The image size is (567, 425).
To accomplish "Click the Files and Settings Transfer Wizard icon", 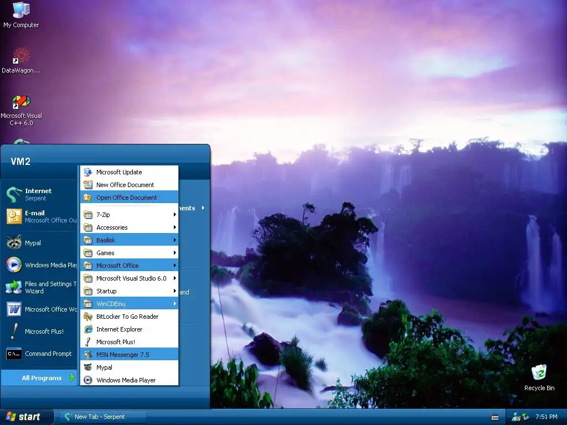I will click(x=14, y=287).
